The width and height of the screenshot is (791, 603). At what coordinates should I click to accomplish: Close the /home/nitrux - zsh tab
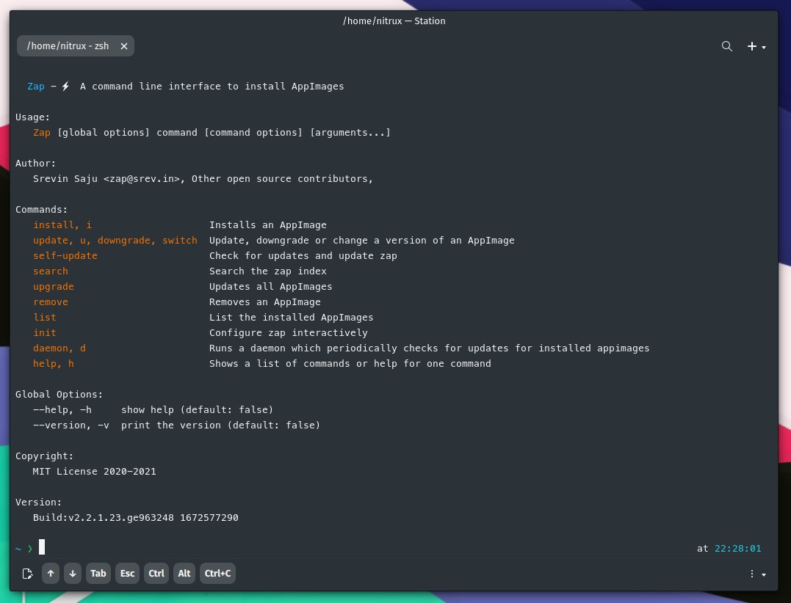[123, 46]
